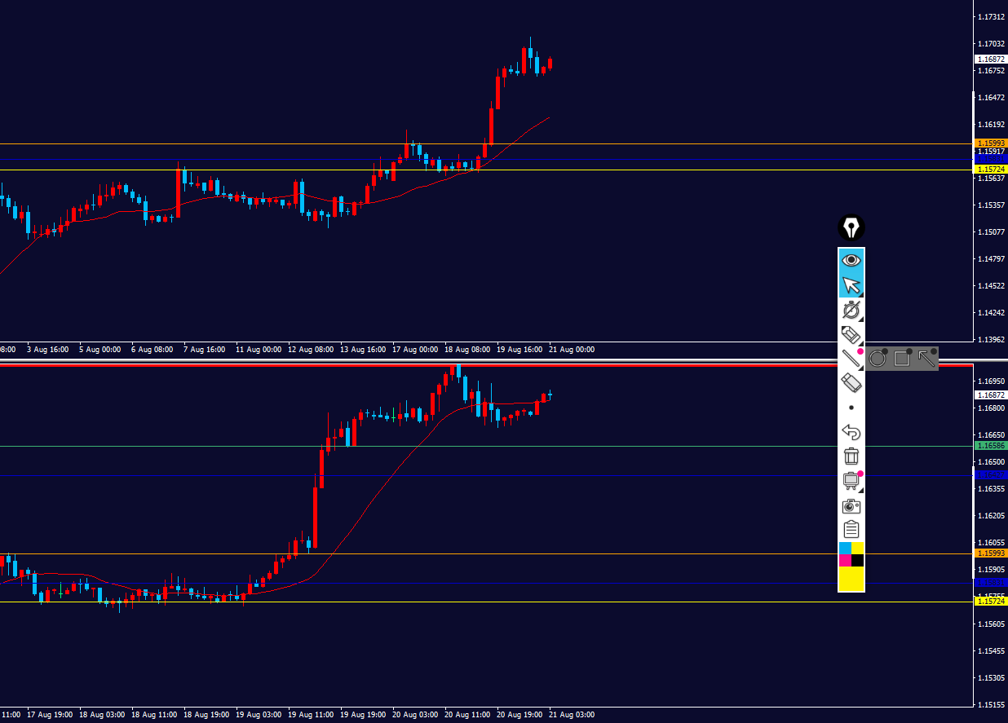Image resolution: width=1008 pixels, height=723 pixels.
Task: Click the Epic Pen nib logo button
Action: (x=851, y=227)
